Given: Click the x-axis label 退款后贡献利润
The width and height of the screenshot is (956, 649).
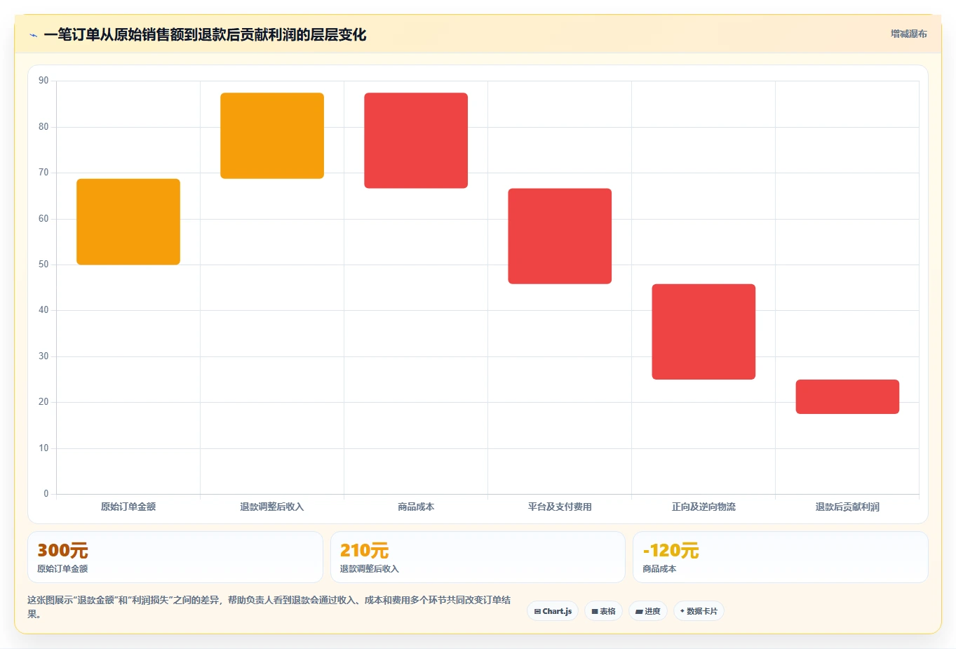Looking at the screenshot, I should tap(847, 507).
